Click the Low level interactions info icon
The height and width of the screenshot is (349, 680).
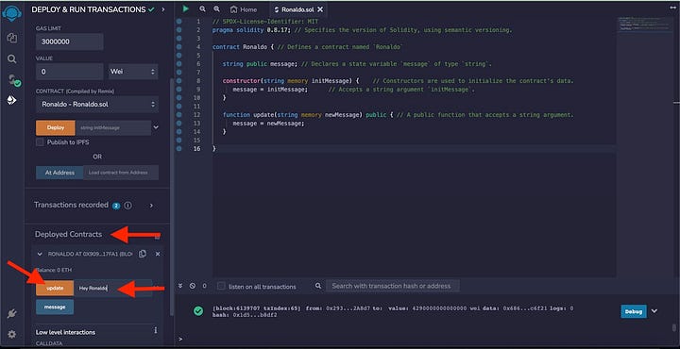click(155, 330)
